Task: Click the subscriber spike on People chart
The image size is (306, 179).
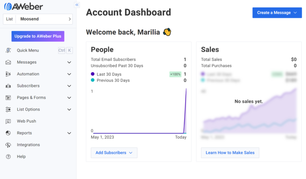Action: click(185, 111)
